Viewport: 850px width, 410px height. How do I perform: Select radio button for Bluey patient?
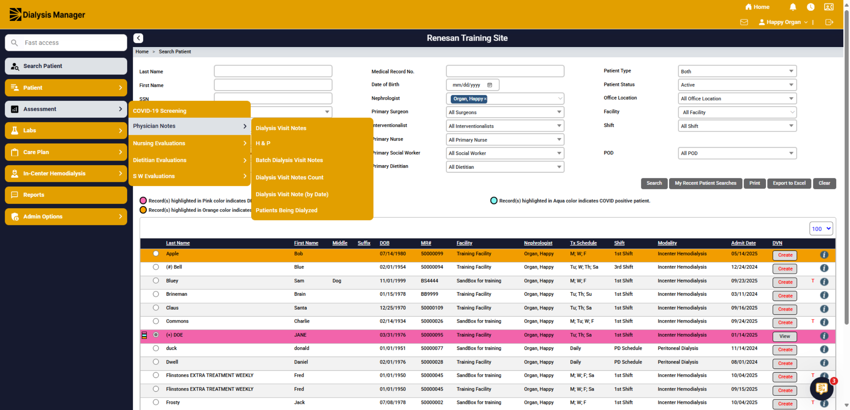point(156,281)
